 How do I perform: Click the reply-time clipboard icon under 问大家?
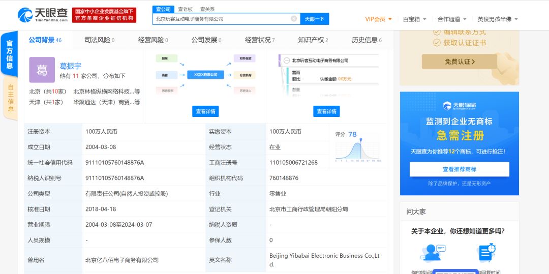point(486,253)
